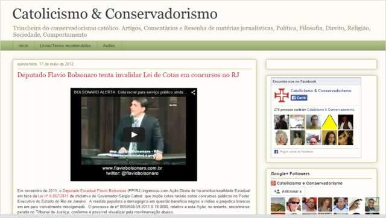
Task: Click the Google+ Catolicismo e Conservadorismo icon
Action: tap(273, 183)
